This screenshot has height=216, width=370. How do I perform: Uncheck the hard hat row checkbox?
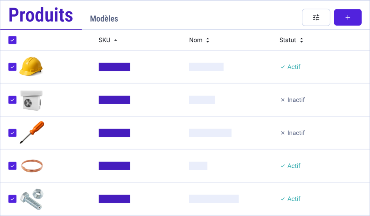pyautogui.click(x=12, y=67)
